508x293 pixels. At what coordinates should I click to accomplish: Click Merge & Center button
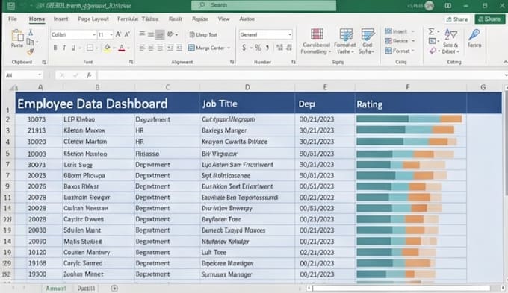[x=206, y=48]
